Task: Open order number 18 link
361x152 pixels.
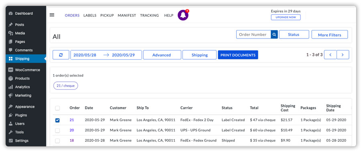Action: (x=72, y=140)
